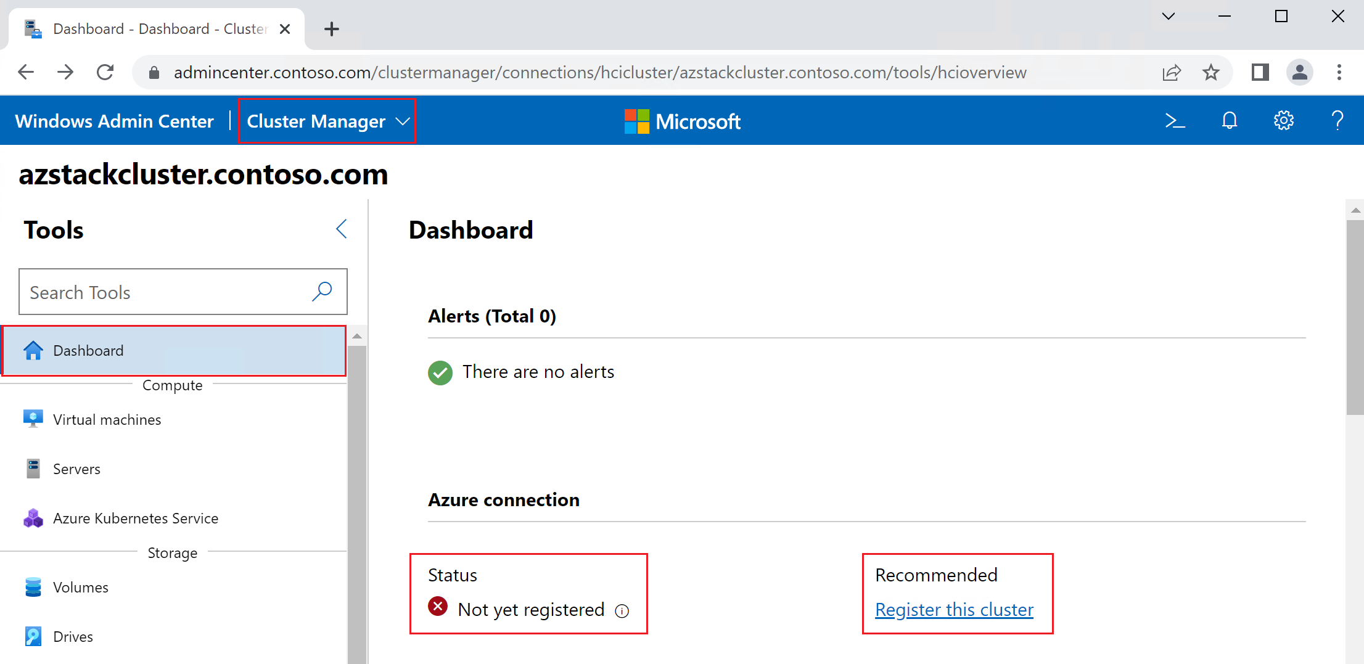This screenshot has width=1364, height=664.
Task: Open Windows Admin Center settings gear
Action: 1284,121
